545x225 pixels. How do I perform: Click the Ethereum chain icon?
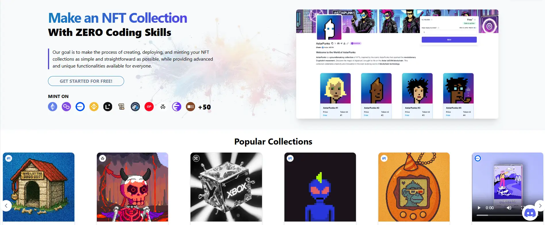pyautogui.click(x=53, y=107)
